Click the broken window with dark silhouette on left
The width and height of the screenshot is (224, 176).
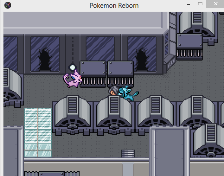(x=45, y=54)
